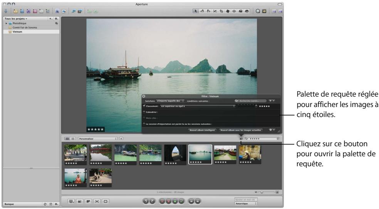379x209 pixels.
Task: Open the viewer mode menu button in control bar
Action: click(71, 201)
